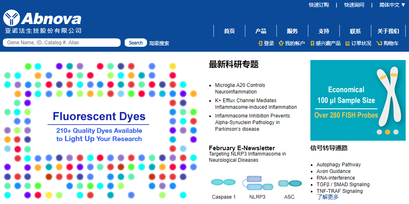Open the 简体中文 language dropdown
This screenshot has width=409, height=204.
click(x=392, y=5)
